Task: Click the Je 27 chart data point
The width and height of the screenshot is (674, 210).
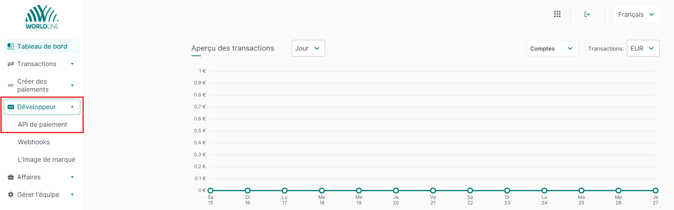Action: click(655, 190)
